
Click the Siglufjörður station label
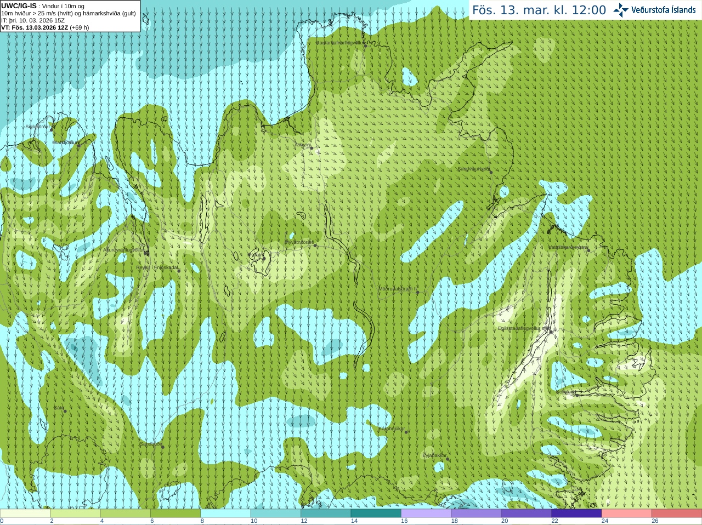38,127
